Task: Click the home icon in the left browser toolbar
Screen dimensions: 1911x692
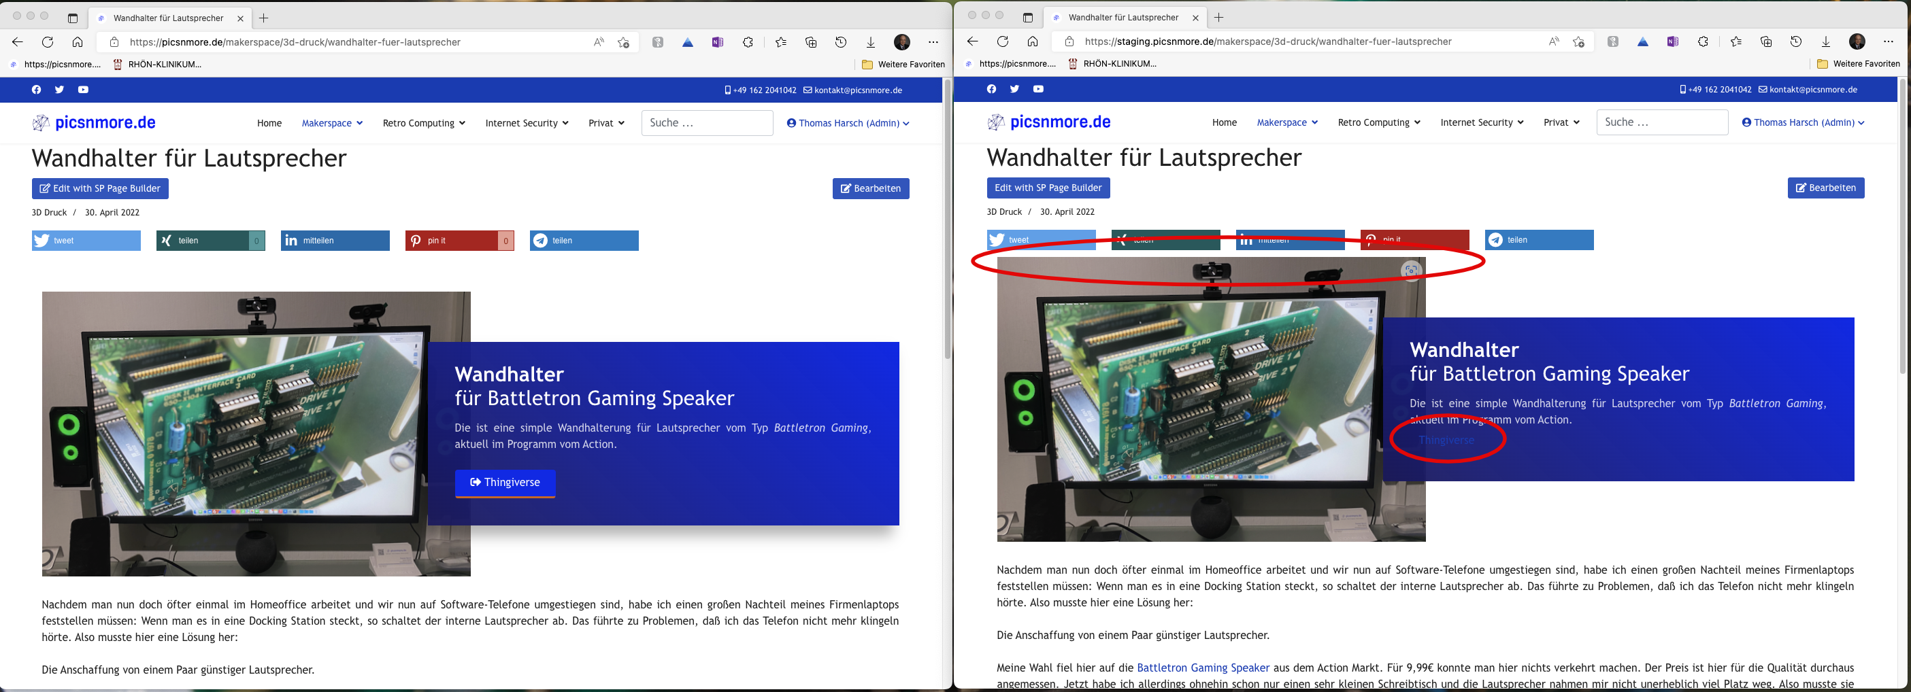Action: [x=77, y=42]
